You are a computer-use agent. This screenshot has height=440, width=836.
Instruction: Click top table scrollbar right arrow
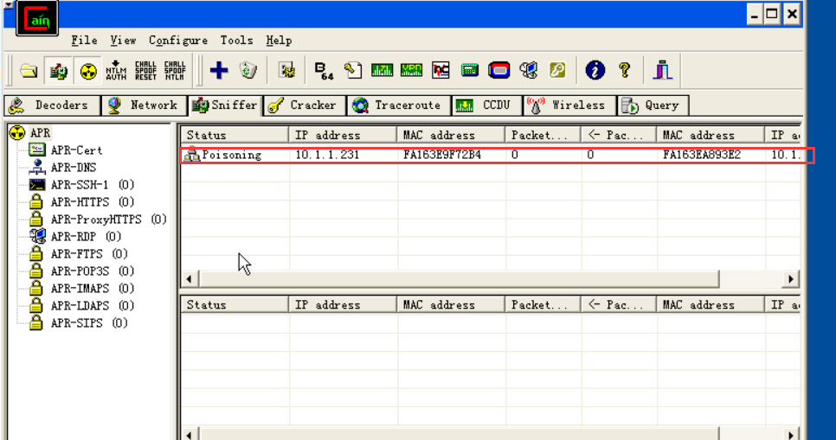pyautogui.click(x=791, y=278)
